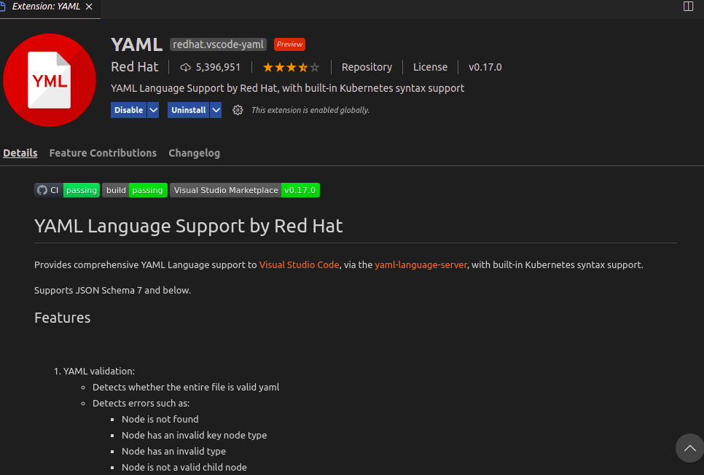Open the Feature Contributions tab
This screenshot has width=704, height=475.
click(x=103, y=153)
